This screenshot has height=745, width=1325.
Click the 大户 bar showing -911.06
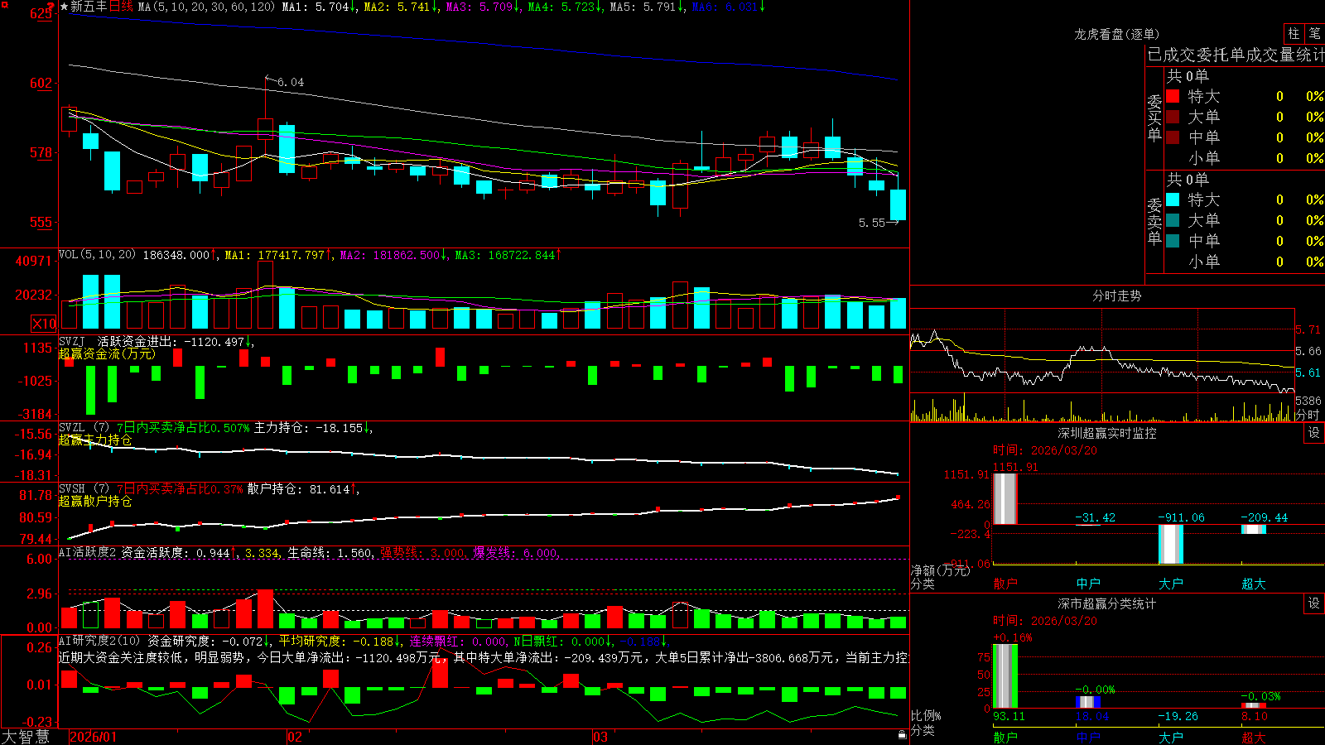tap(1171, 544)
